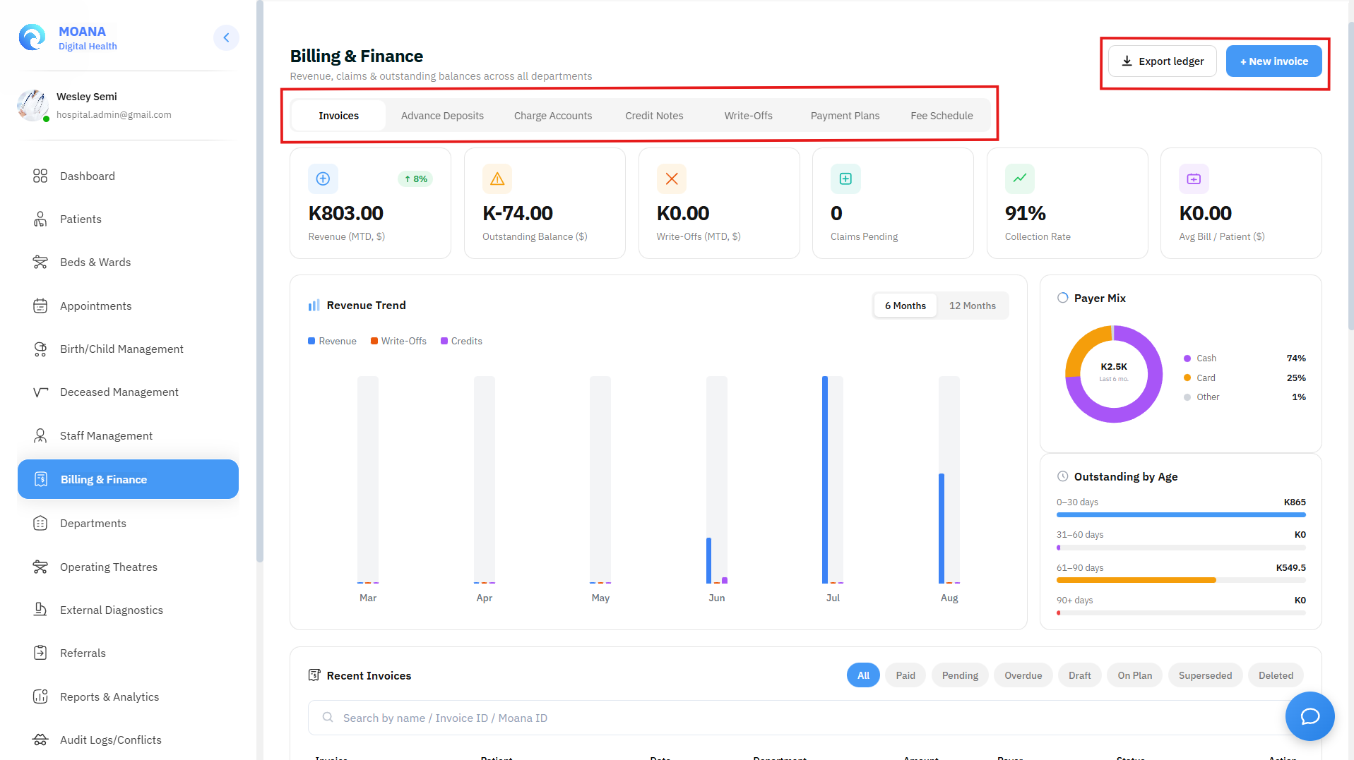
Task: Open the Dashboard menu label
Action: pyautogui.click(x=87, y=176)
